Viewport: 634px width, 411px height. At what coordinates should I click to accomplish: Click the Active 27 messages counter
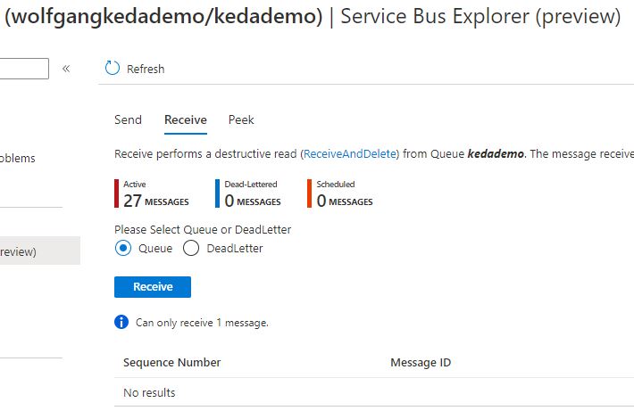coord(155,193)
